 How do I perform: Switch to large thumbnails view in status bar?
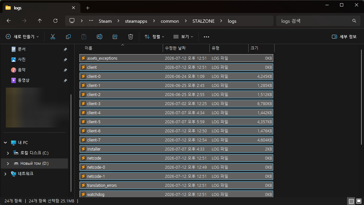pyautogui.click(x=359, y=201)
